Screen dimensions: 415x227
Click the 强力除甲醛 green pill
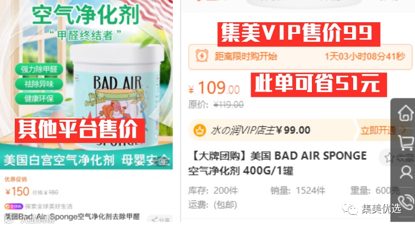[39, 69]
